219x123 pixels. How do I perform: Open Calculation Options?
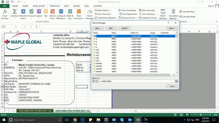coord(173,14)
